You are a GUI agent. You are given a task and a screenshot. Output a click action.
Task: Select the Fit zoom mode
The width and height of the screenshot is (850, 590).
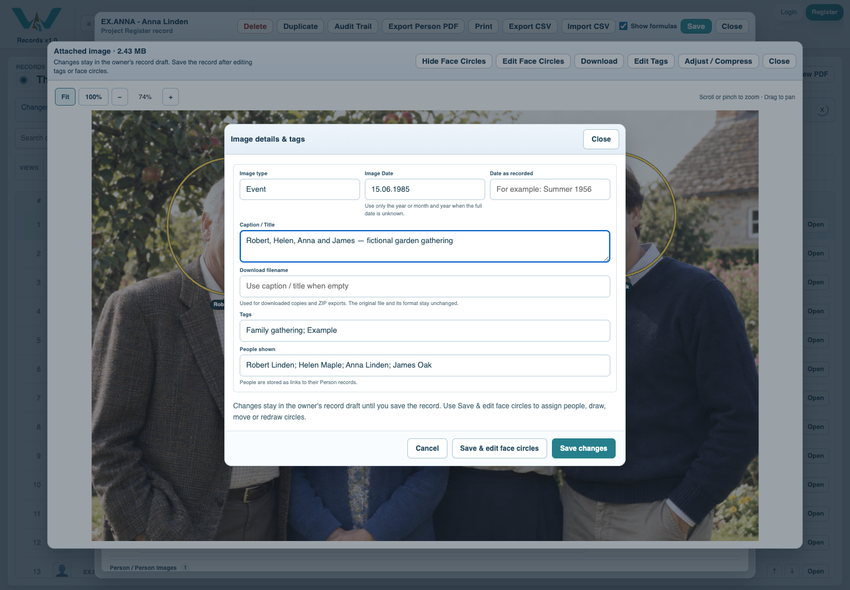pyautogui.click(x=66, y=97)
